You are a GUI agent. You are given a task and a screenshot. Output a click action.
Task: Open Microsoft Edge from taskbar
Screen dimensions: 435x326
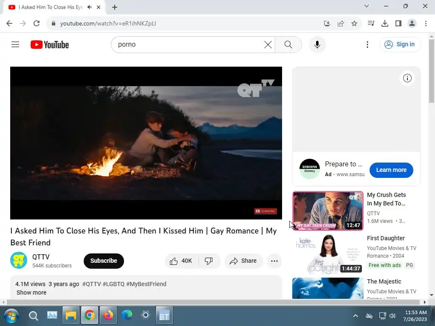[127, 315]
